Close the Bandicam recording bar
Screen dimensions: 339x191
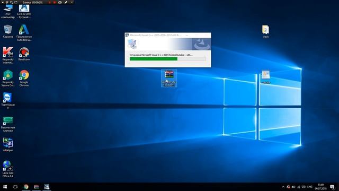[72, 2]
